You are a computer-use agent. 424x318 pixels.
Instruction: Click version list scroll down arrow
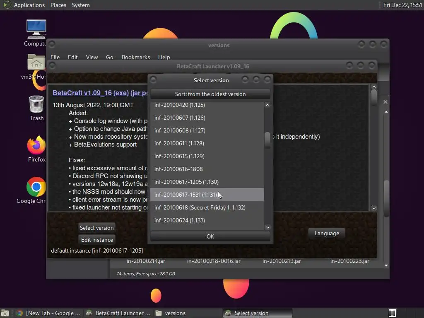click(267, 227)
